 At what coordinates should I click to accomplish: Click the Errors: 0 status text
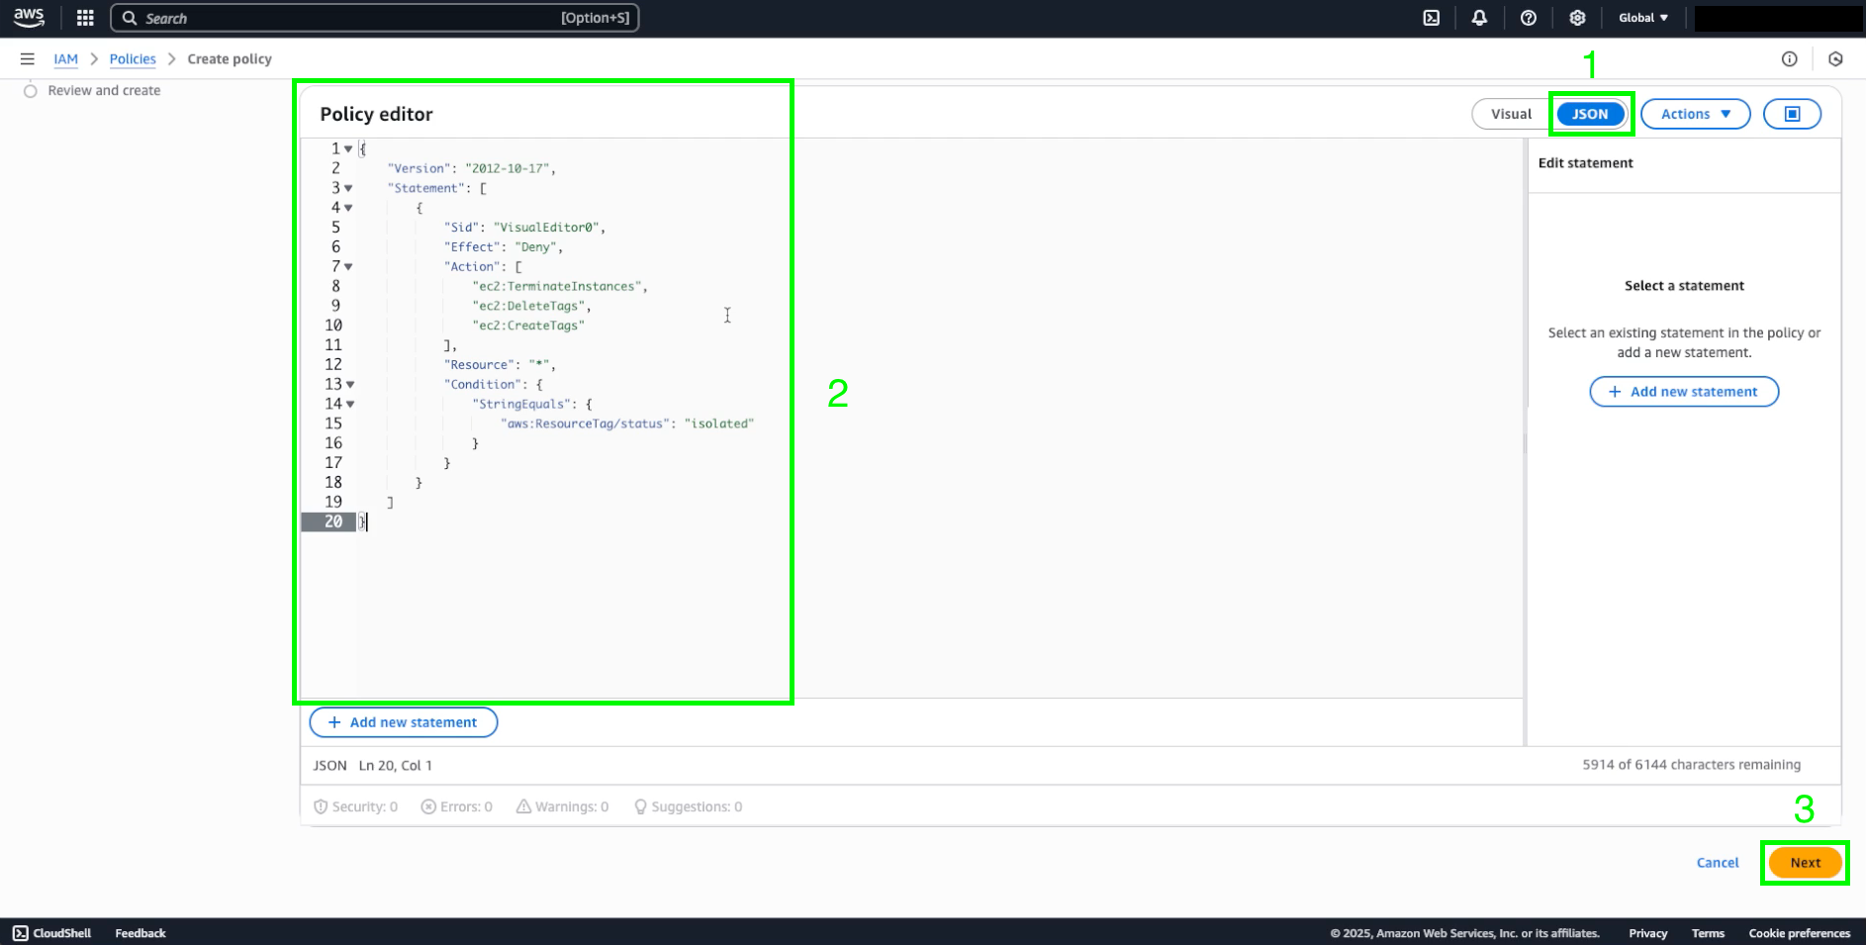(x=466, y=806)
